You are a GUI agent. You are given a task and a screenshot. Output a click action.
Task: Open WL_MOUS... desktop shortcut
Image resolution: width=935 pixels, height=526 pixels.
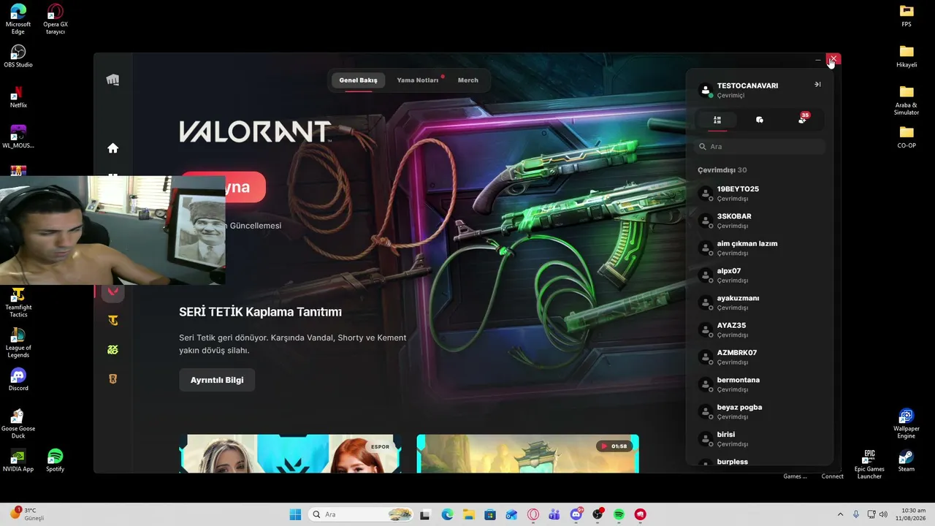(x=18, y=137)
